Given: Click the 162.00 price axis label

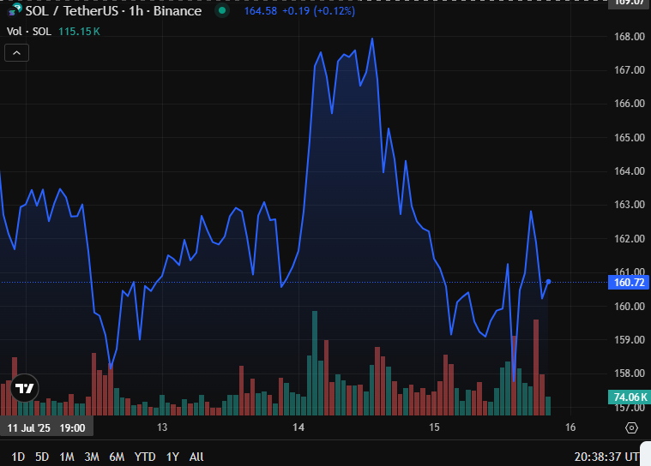Looking at the screenshot, I should [x=630, y=238].
